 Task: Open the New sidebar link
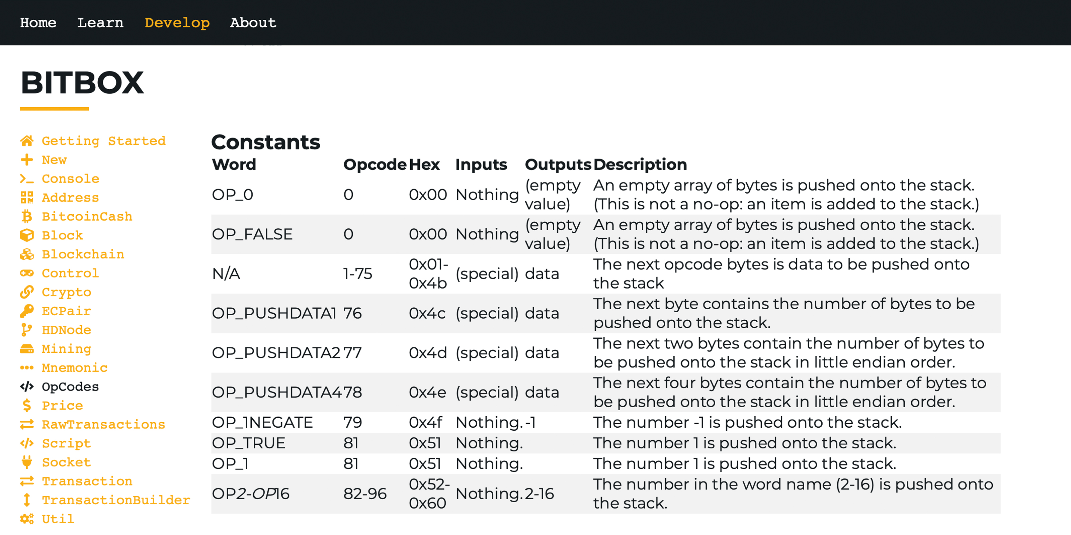54,160
